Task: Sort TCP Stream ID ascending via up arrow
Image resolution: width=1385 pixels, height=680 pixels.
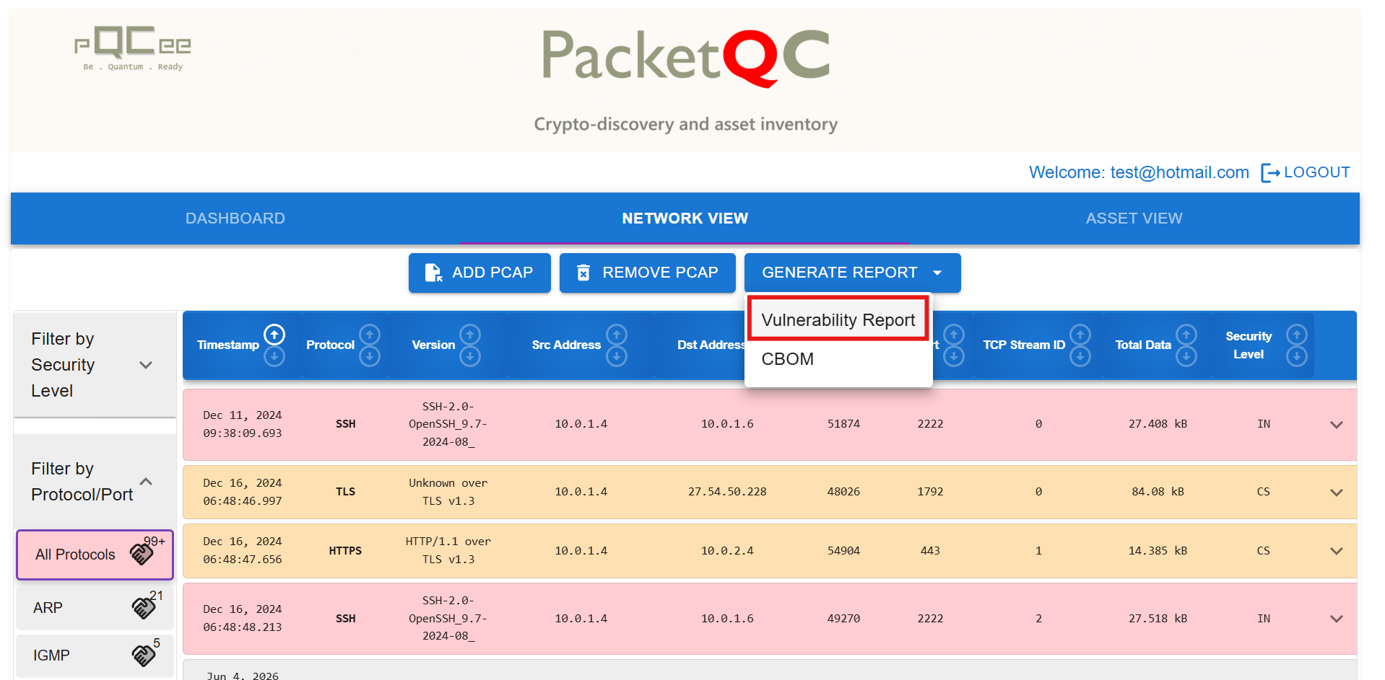Action: point(1080,335)
